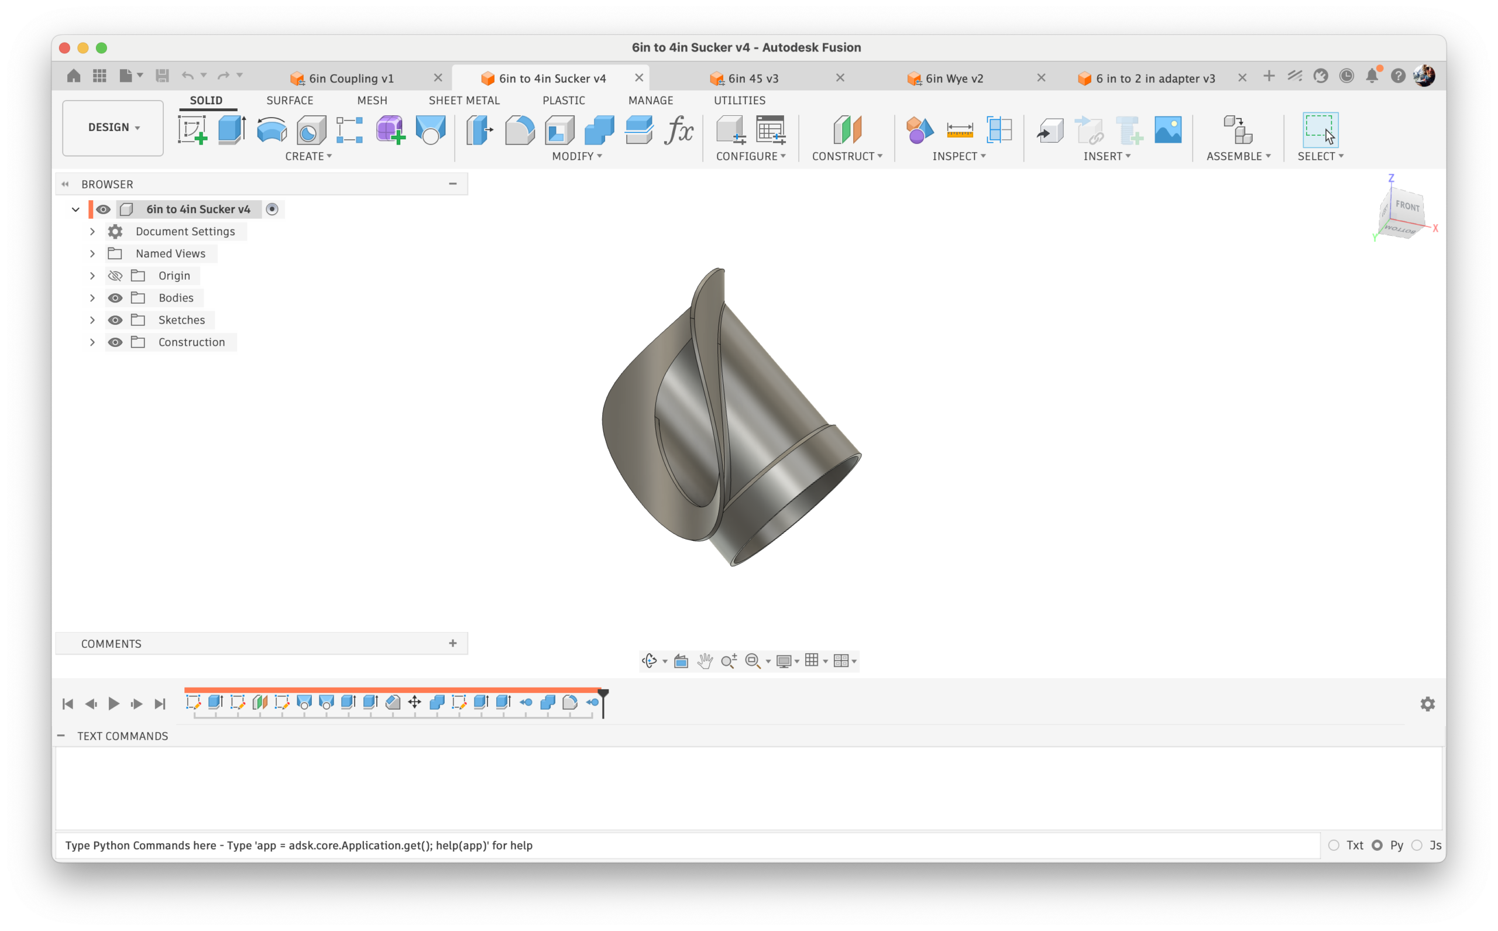Image resolution: width=1498 pixels, height=931 pixels.
Task: Hide the Bodies folder visibility
Action: [x=115, y=298]
